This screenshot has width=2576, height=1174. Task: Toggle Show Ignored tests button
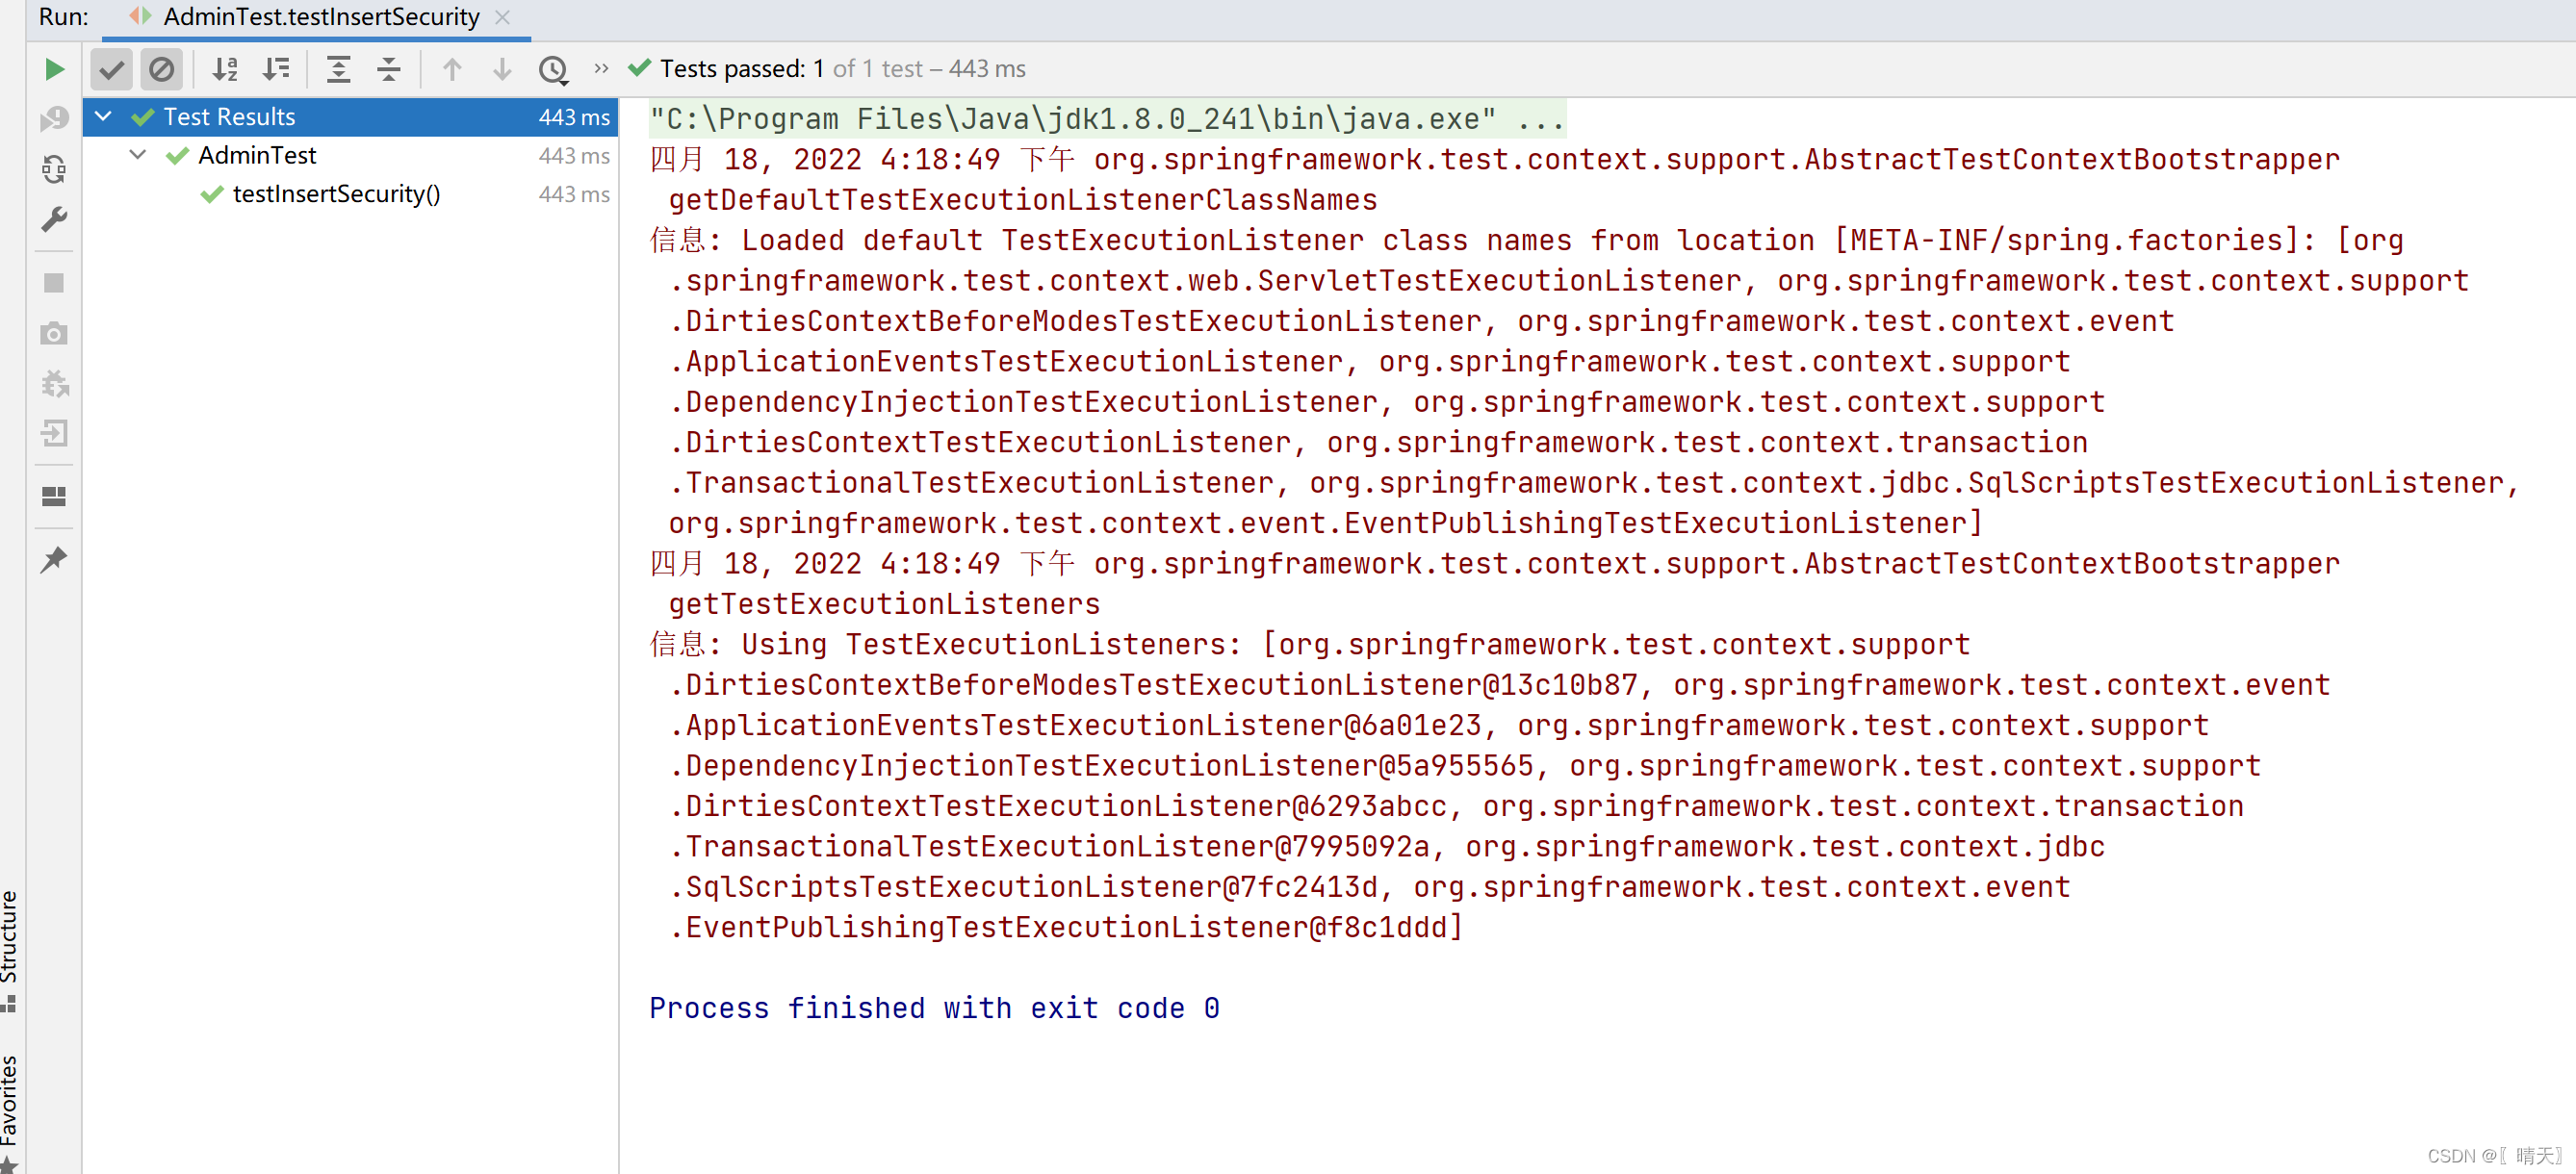[x=161, y=69]
